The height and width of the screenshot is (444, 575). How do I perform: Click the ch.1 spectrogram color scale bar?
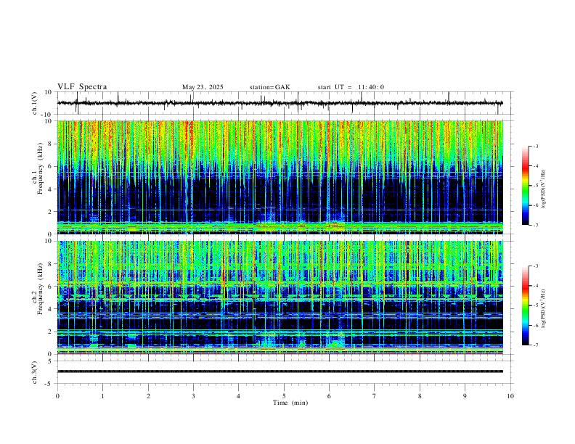pyautogui.click(x=526, y=186)
